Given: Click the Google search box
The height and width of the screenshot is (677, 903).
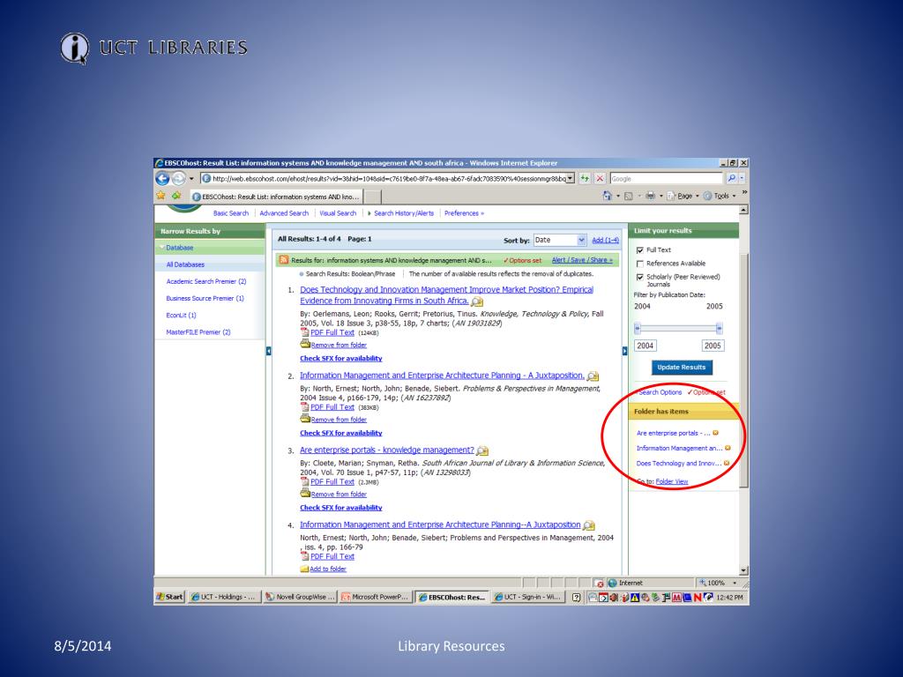Looking at the screenshot, I should (x=666, y=178).
